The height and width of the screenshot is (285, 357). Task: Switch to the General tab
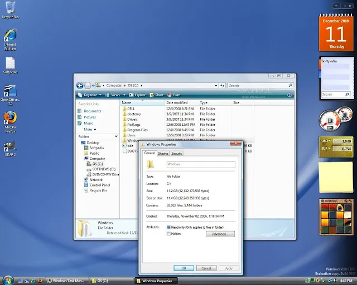(149, 153)
